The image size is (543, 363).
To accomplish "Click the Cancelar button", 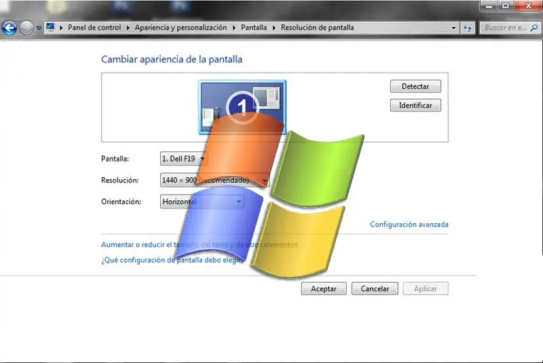I will (x=375, y=288).
